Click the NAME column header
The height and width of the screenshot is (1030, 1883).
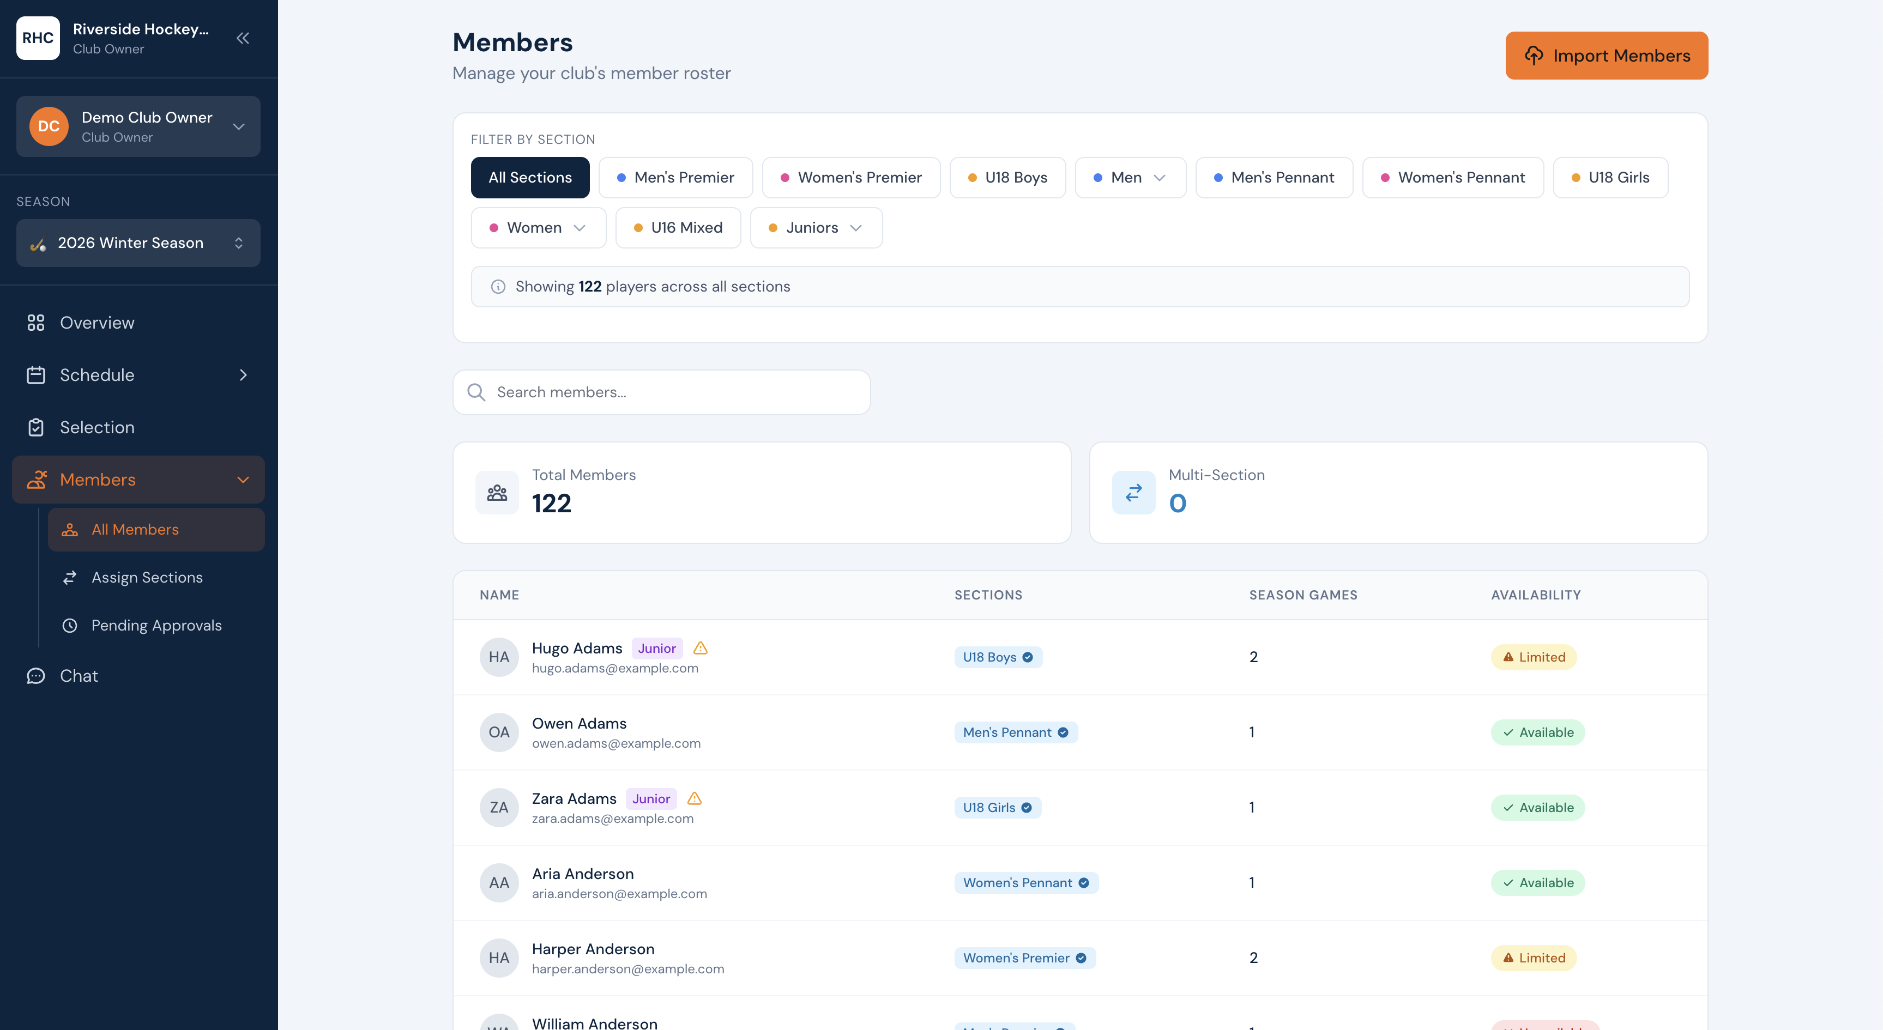tap(499, 595)
